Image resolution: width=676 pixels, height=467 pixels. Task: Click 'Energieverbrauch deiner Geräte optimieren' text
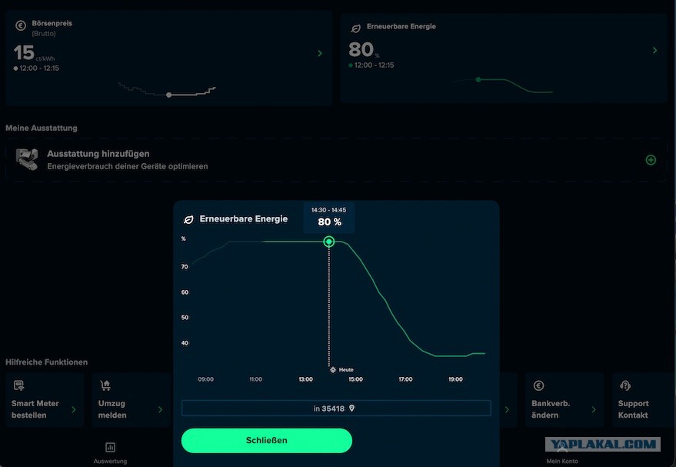128,166
